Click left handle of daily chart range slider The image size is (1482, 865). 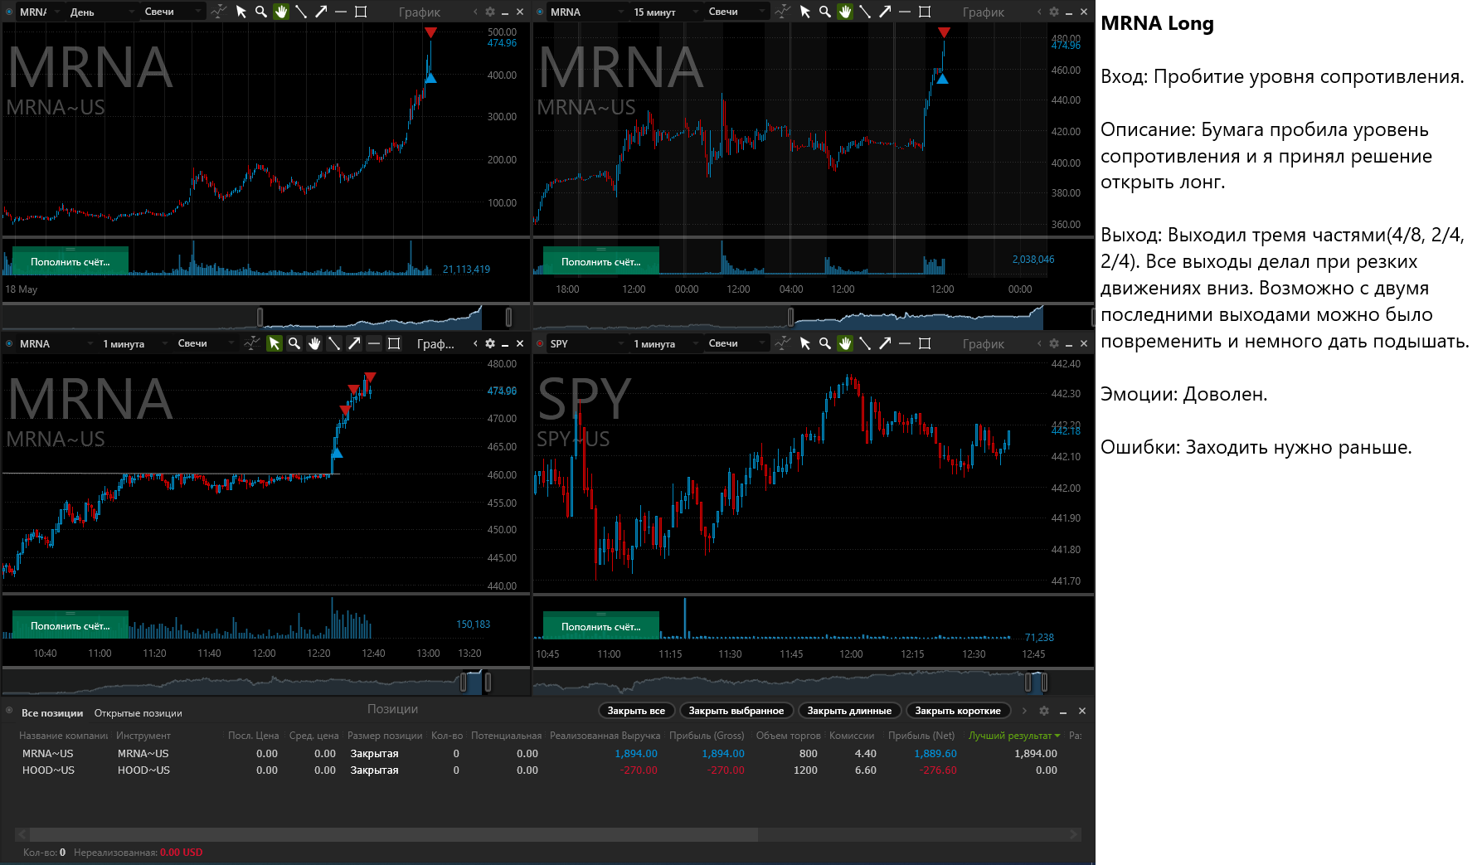point(260,317)
